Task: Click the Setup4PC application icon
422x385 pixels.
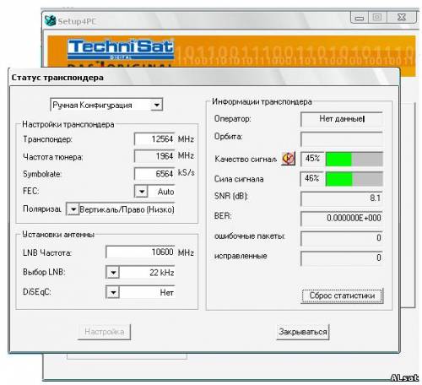Action: (50, 20)
